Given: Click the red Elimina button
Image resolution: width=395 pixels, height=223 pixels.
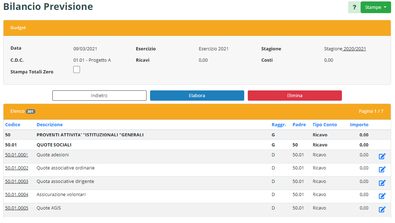Looking at the screenshot, I should coord(294,96).
